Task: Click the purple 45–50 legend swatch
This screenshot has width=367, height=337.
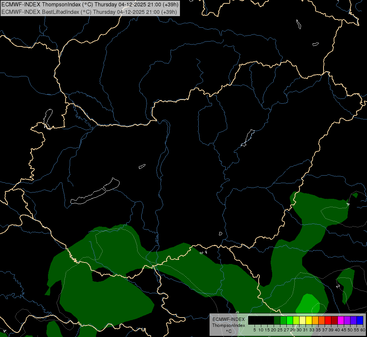Action: 347,320
